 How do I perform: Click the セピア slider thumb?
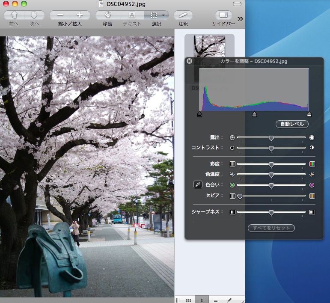click(240, 196)
